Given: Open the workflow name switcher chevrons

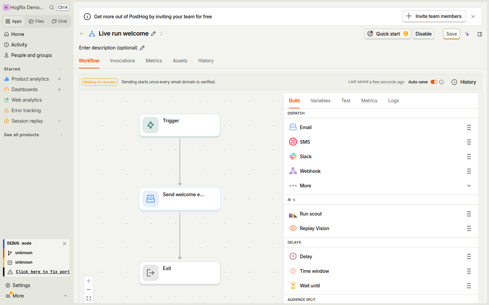Looking at the screenshot, I should pos(161,34).
